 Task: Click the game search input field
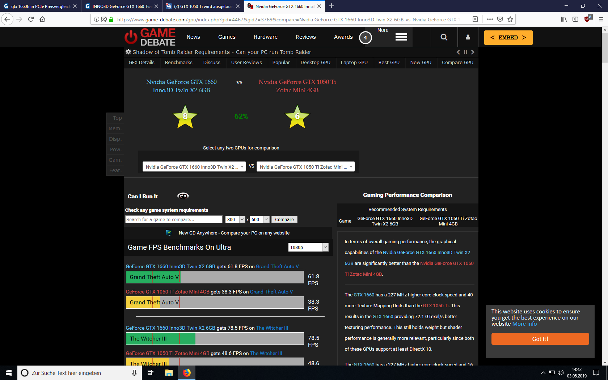[x=174, y=219]
